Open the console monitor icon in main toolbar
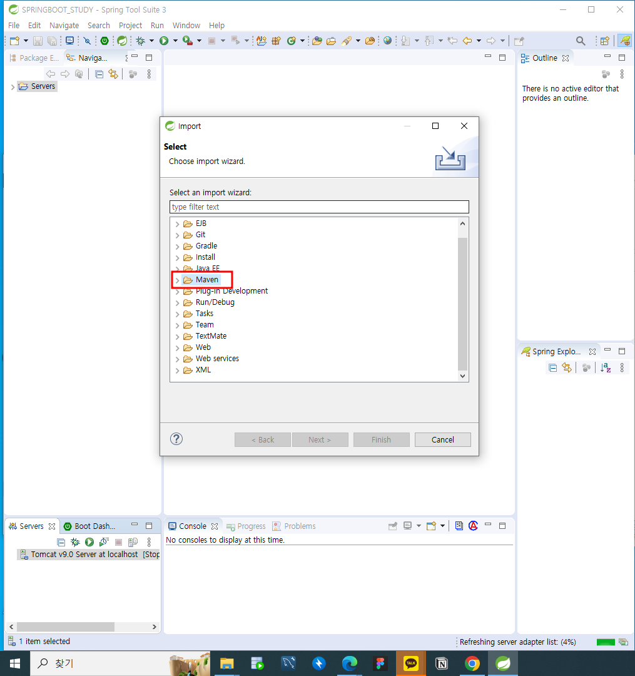 (69, 41)
